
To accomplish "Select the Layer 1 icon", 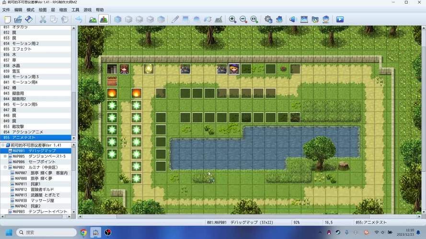I will click(128, 20).
